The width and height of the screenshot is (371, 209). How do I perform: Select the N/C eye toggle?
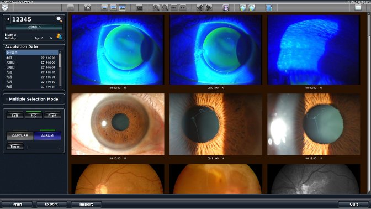coord(34,116)
